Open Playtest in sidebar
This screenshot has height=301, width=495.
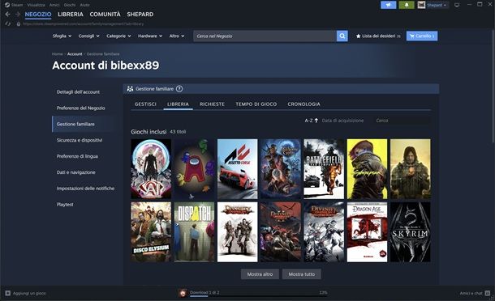pos(65,205)
